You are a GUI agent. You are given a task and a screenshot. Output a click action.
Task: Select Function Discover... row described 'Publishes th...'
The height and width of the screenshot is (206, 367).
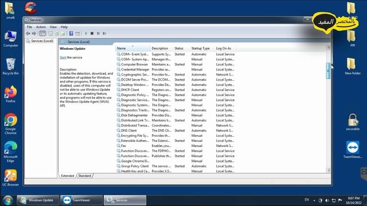tap(175, 156)
